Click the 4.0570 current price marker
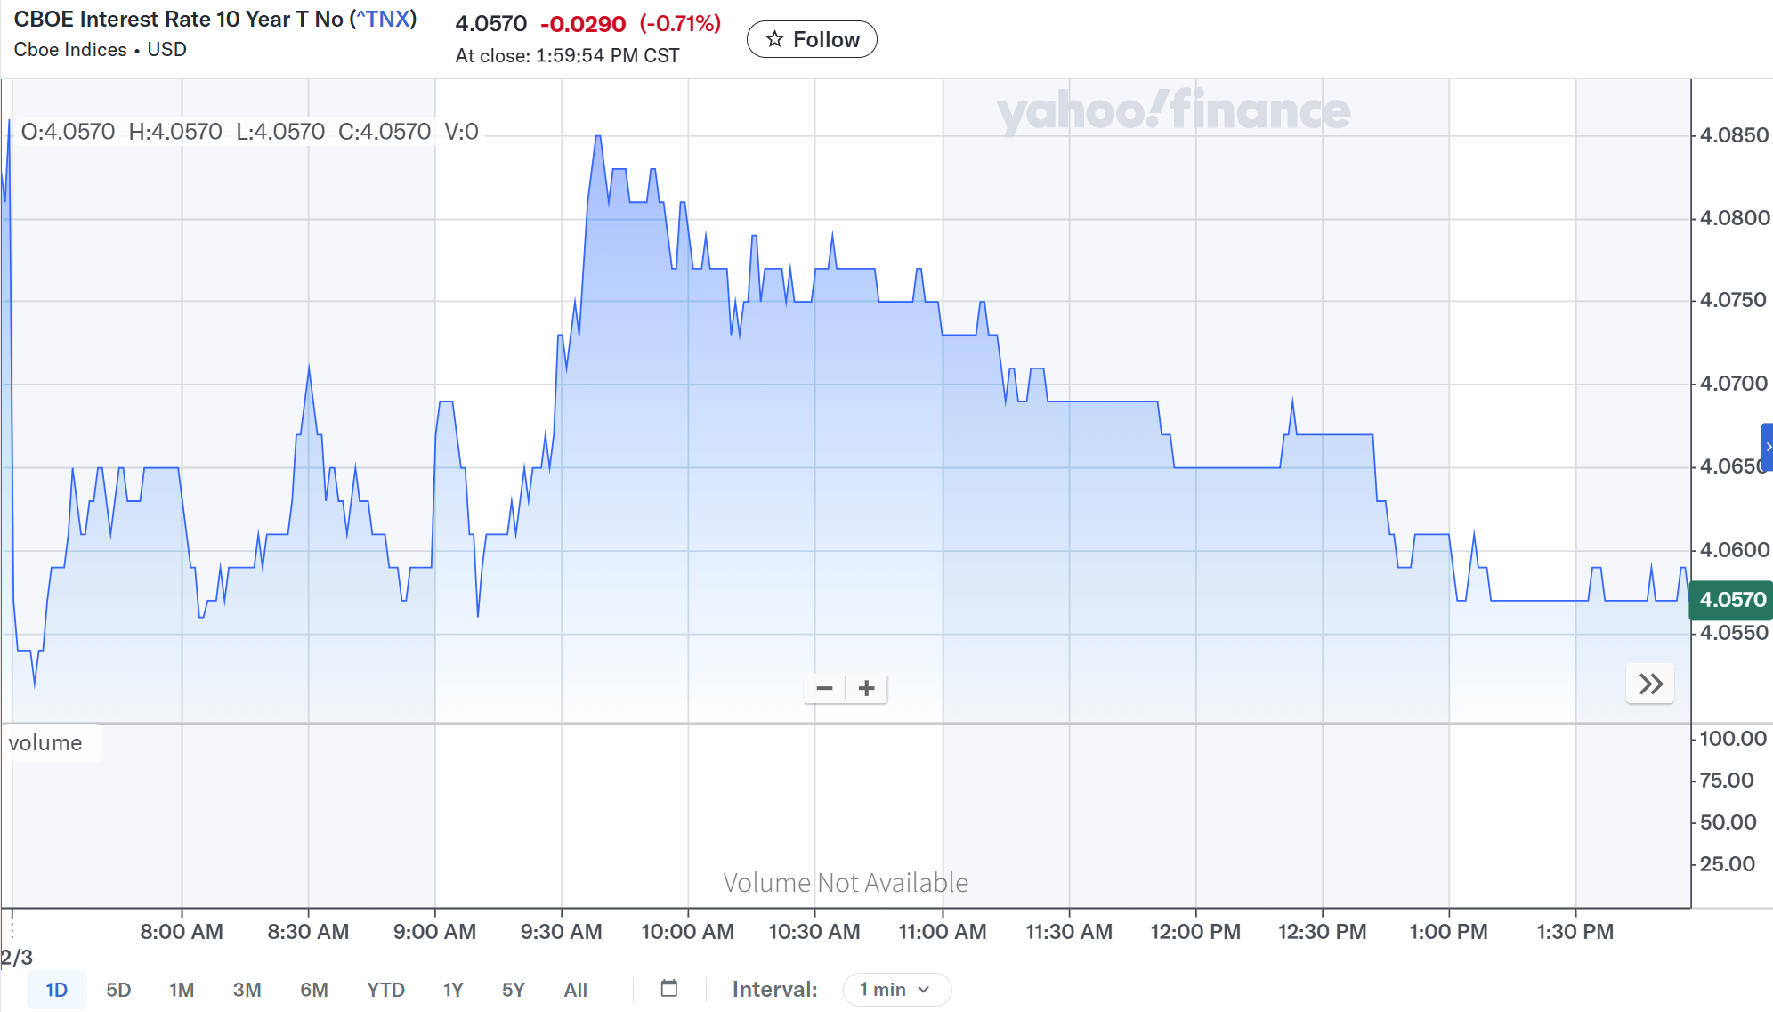Screen dimensions: 1773x1012 [1731, 600]
